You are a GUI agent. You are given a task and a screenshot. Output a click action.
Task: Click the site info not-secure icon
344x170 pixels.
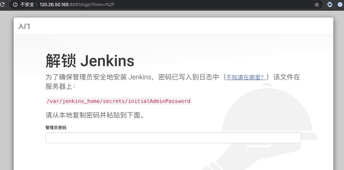tap(15, 5)
